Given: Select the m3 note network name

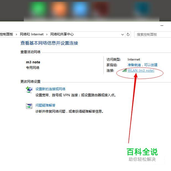Looking at the screenshot, I should (x=33, y=62).
